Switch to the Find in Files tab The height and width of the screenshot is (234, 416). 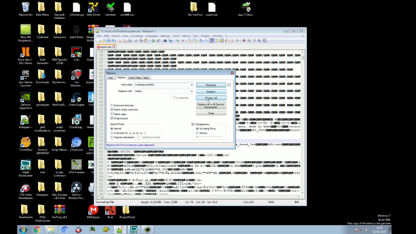point(135,78)
